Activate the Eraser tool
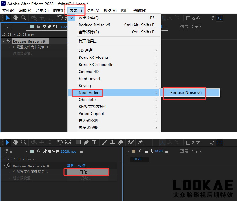This screenshot has height=201, width=237. coord(120,142)
